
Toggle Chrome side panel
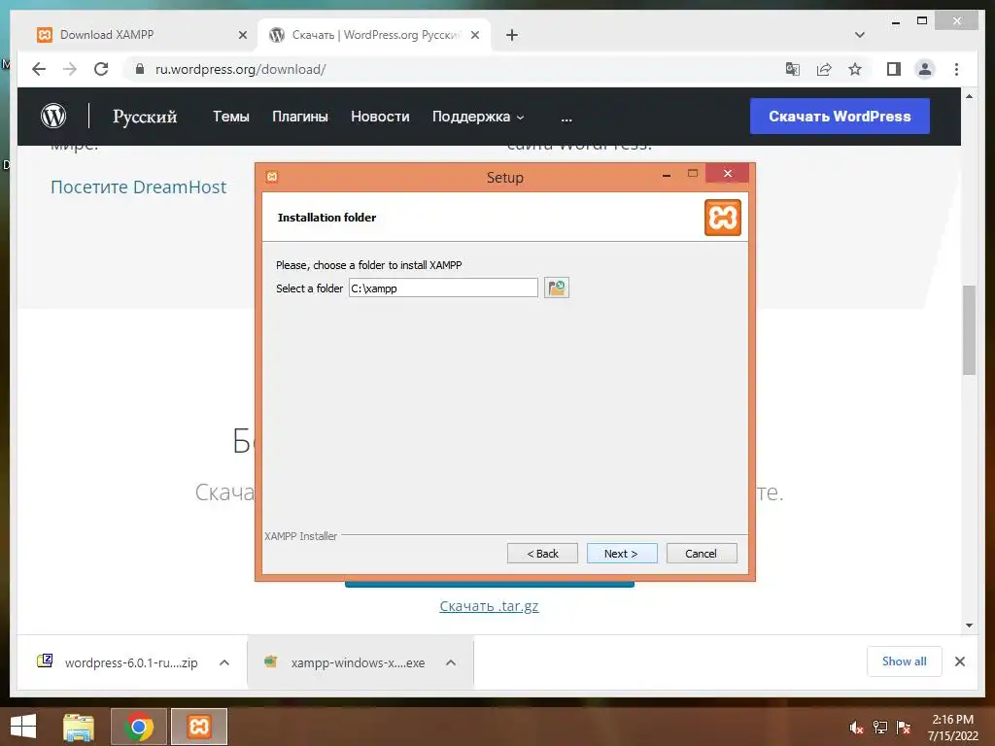(x=894, y=69)
